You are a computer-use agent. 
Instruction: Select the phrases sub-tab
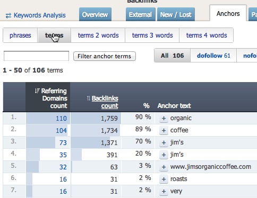tap(20, 35)
